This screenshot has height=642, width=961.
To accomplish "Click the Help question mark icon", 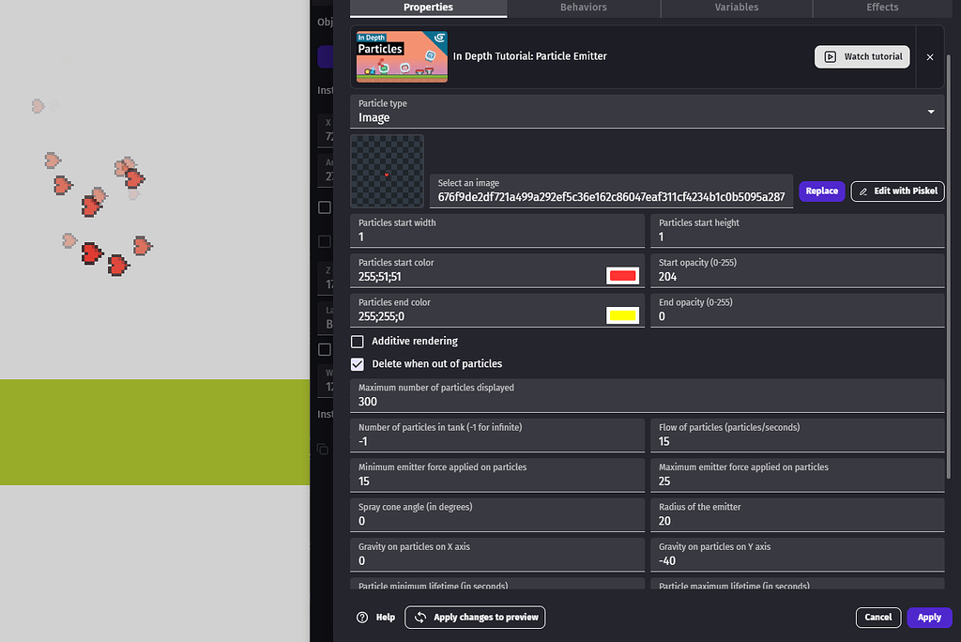I will (363, 618).
